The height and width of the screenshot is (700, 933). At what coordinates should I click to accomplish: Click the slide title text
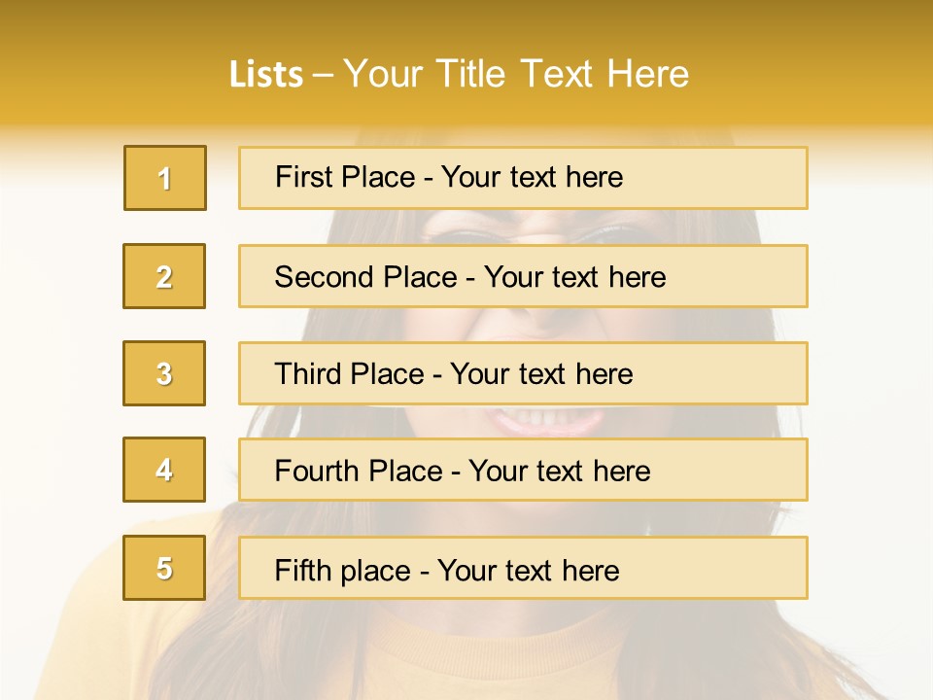pos(459,74)
